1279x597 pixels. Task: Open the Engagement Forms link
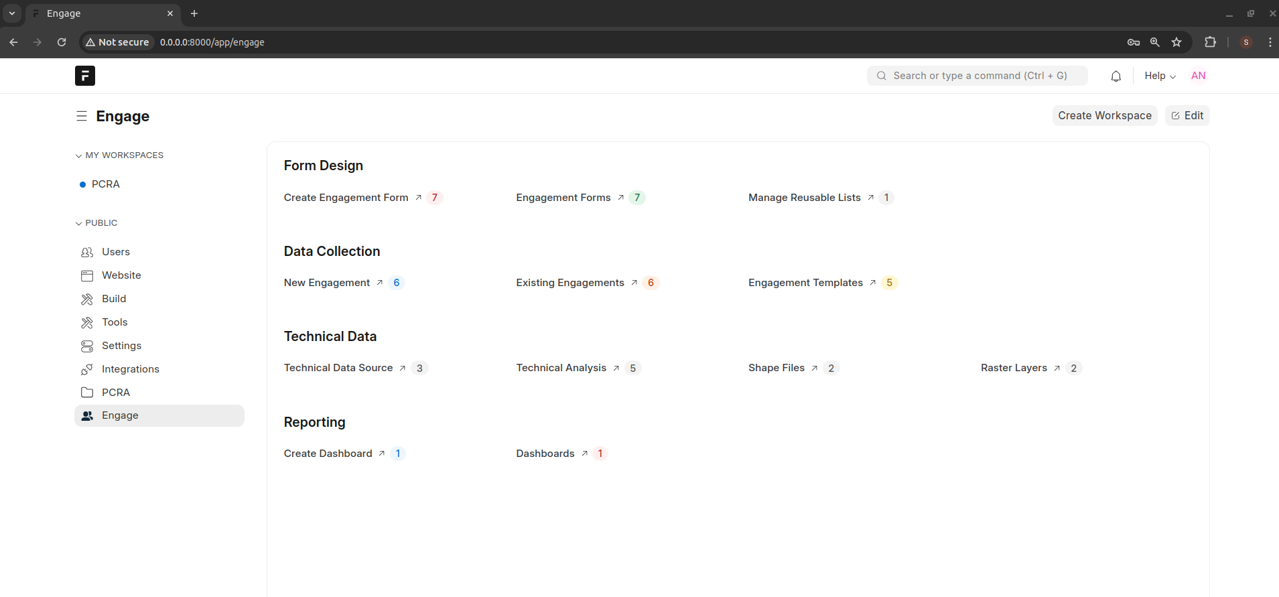[563, 198]
